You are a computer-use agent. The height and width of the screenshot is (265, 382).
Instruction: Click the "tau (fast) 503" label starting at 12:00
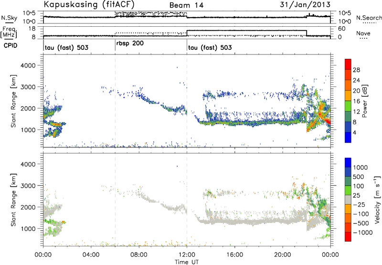tap(210, 47)
